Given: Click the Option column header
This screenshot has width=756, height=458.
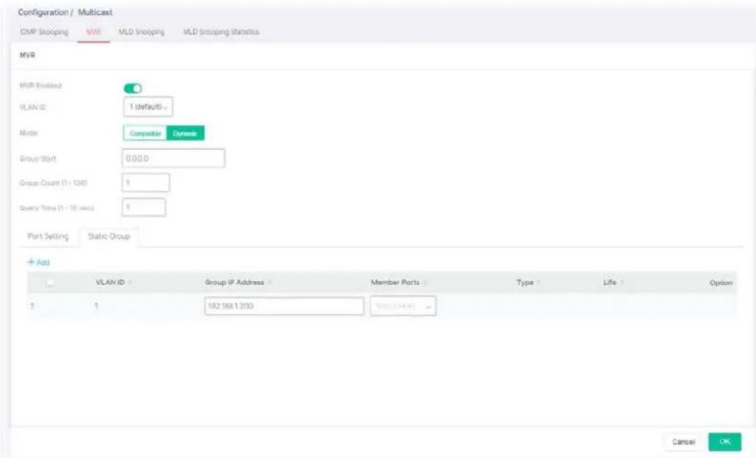Looking at the screenshot, I should 721,283.
